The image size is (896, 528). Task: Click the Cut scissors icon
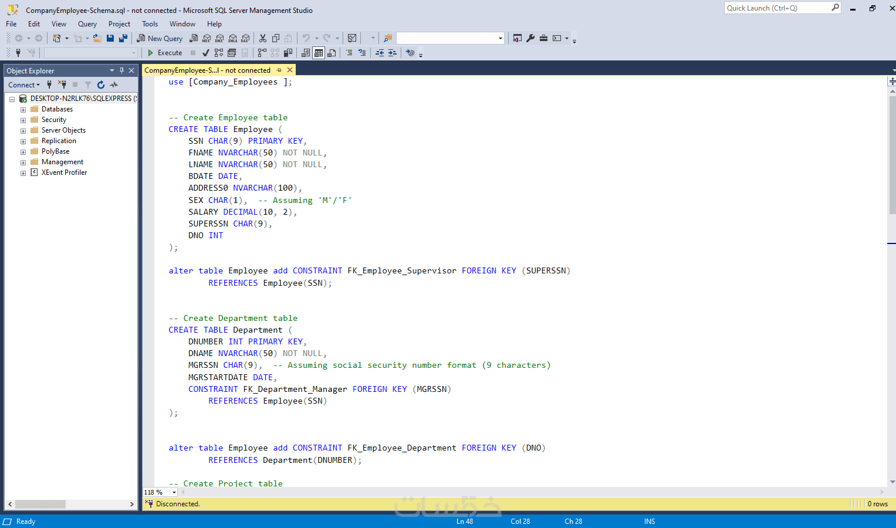(x=263, y=38)
